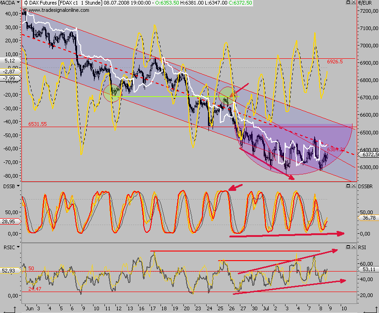Click the left axis scaling arrow icon at bottom-left
This screenshot has height=313, width=379.
tap(10, 310)
